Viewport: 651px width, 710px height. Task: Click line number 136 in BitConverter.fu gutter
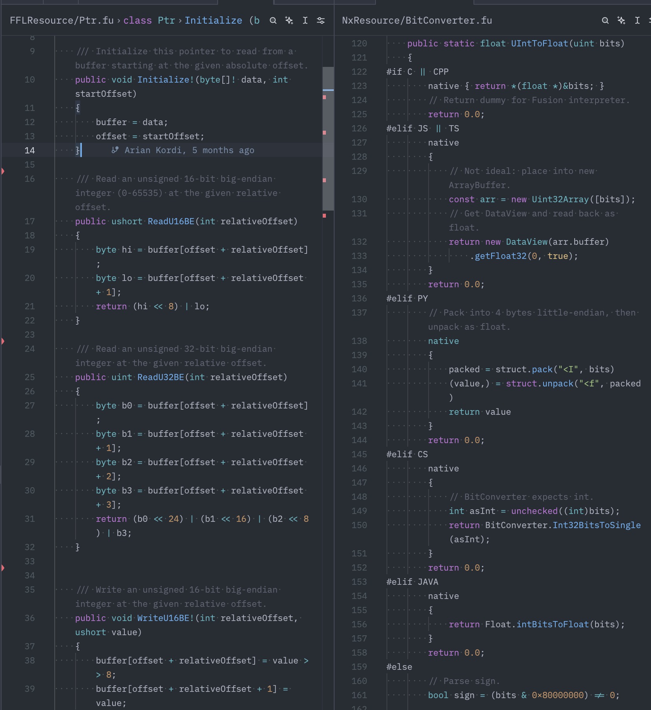click(x=359, y=298)
